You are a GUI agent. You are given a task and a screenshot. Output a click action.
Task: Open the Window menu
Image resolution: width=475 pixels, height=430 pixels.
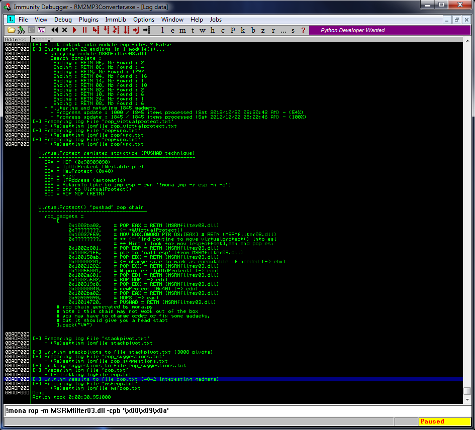(172, 20)
